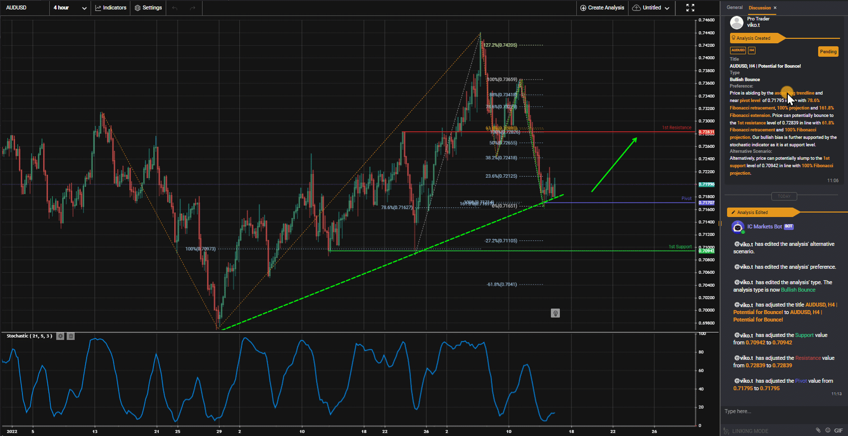848x436 pixels.
Task: Click the undo arrow in toolbar
Action: coord(175,7)
